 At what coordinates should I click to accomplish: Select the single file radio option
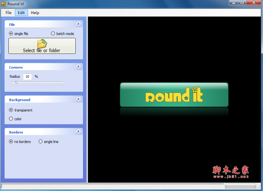click(x=11, y=33)
